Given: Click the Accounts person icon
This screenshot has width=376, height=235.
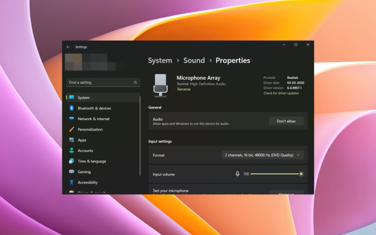Looking at the screenshot, I should 71,150.
